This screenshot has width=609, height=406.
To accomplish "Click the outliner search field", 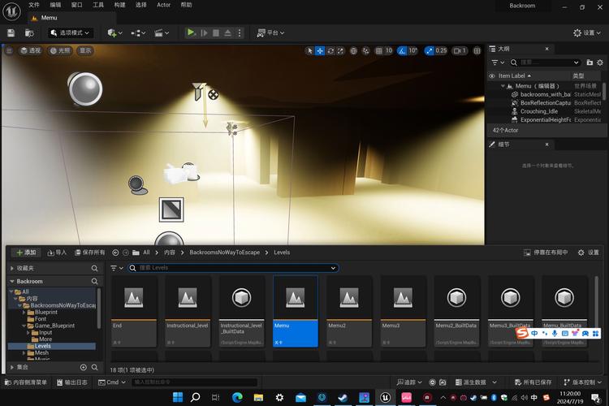I will point(545,63).
